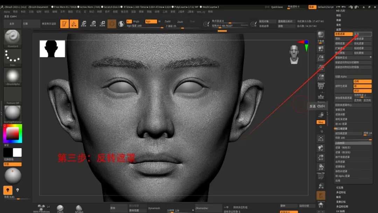The height and width of the screenshot is (213, 378).
Task: Activate the Edit mode button in the toolbar
Action: pyautogui.click(x=64, y=23)
